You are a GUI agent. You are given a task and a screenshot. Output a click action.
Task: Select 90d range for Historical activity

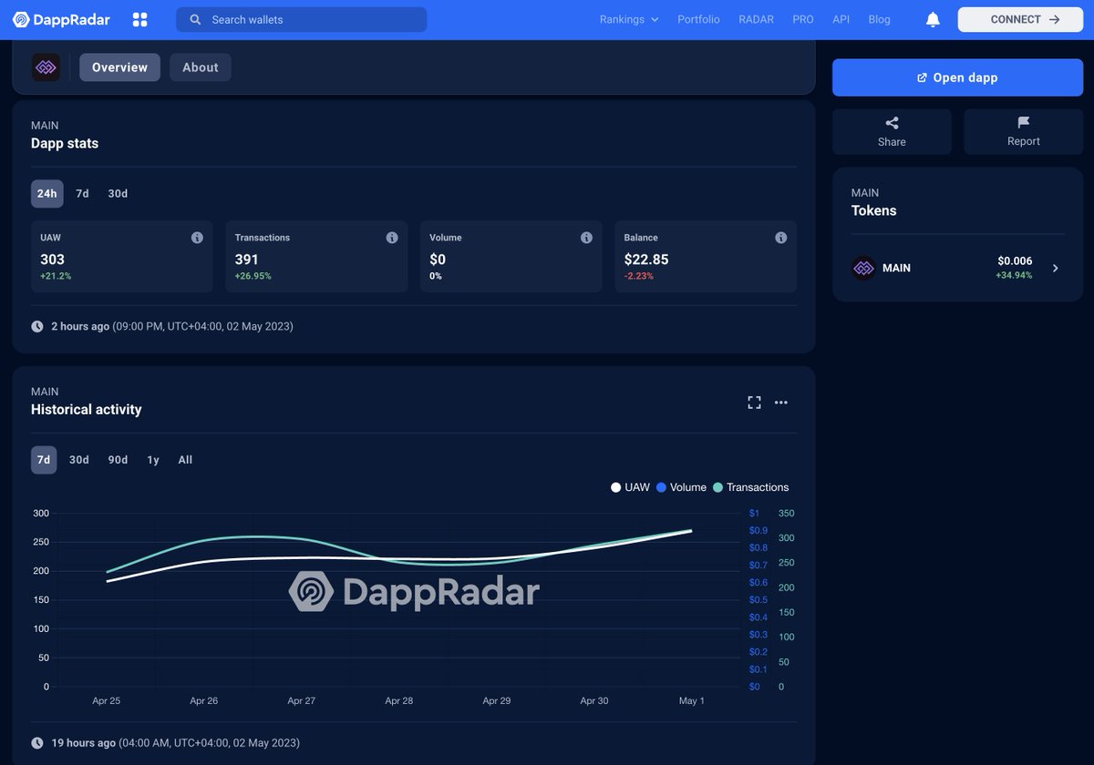tap(118, 460)
